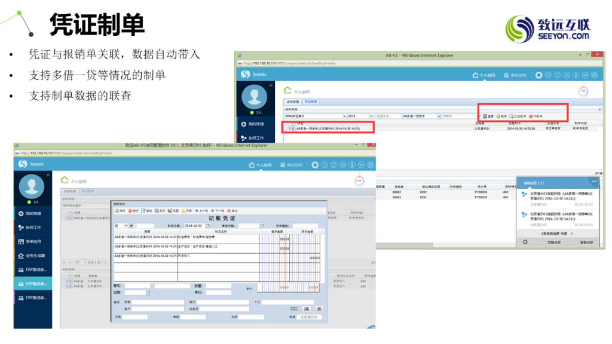Viewport: 612px width, 344px height.
Task: Open the A8多借一贷表单 form dropdown
Action: click(437, 116)
